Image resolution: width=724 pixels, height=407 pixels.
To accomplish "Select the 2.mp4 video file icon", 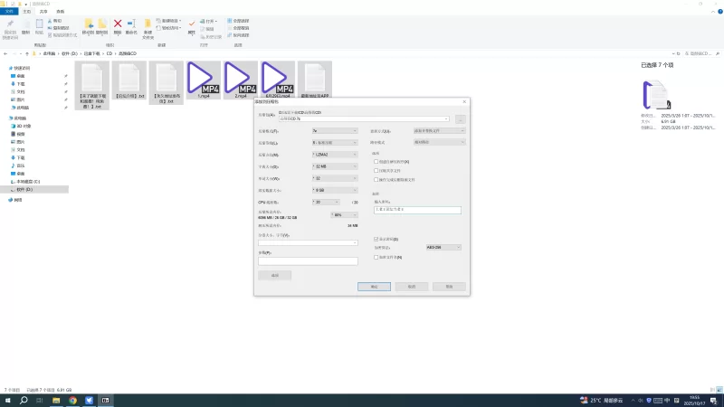I will [x=241, y=79].
